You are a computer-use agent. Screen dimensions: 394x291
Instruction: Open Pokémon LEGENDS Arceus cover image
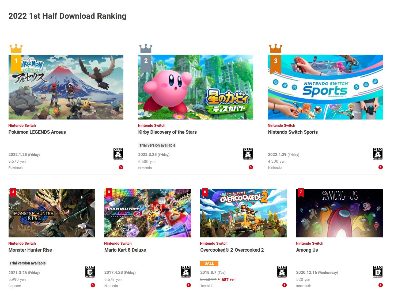[66, 87]
